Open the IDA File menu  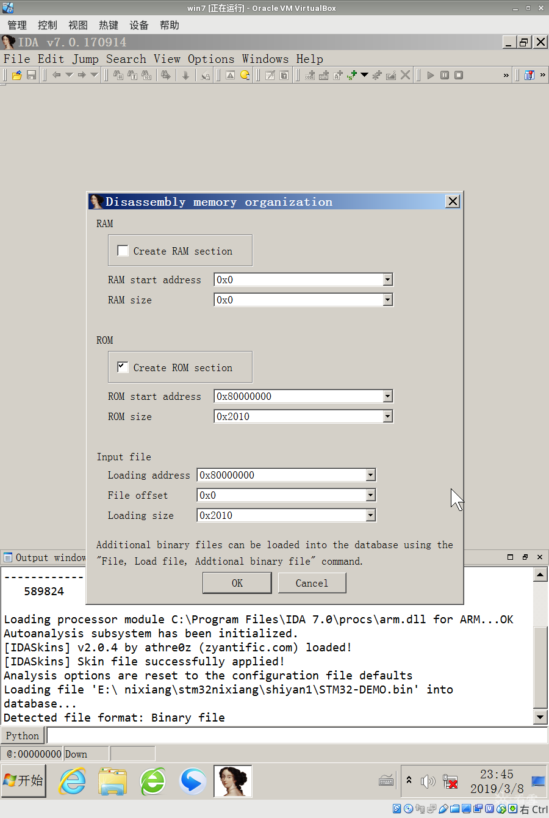tap(16, 59)
